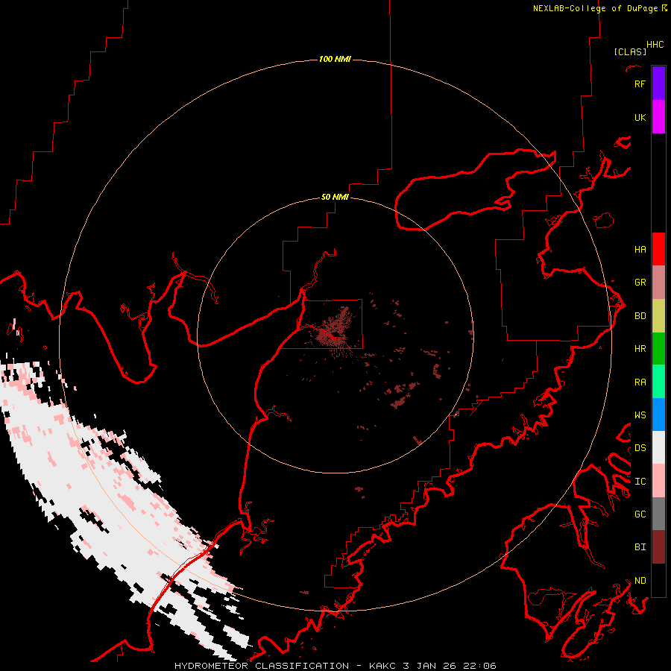Click the '50 NMI' range ring label
Image resolution: width=671 pixels, height=671 pixels.
tap(335, 197)
